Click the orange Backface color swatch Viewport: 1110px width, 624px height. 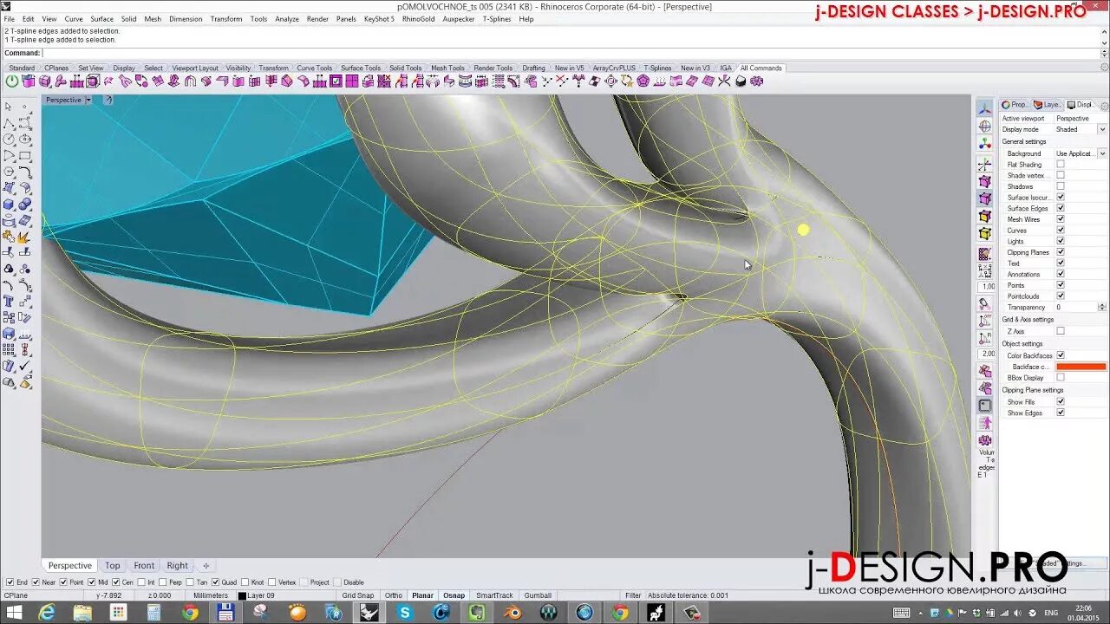1081,367
